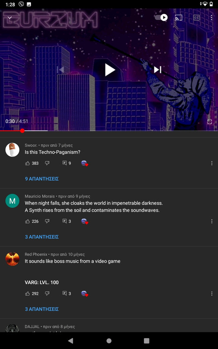Toggle the autoplay switch

point(161,17)
